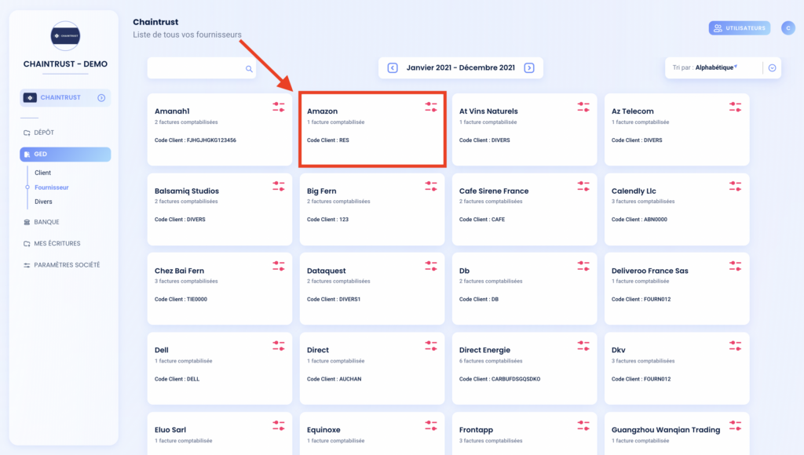This screenshot has width=804, height=455.
Task: Click the Big Fern supplier name
Action: click(321, 191)
